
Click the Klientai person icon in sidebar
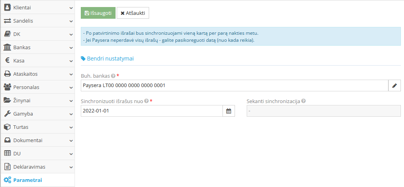click(7, 7)
